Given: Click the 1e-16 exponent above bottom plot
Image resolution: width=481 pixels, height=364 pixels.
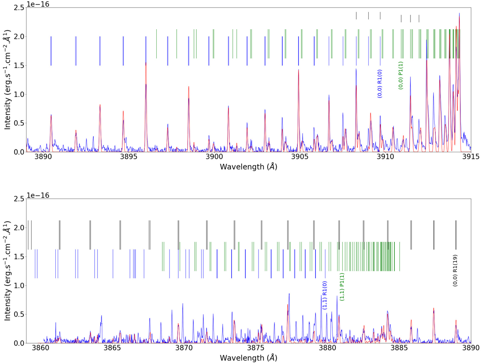Looking at the screenshot, I should click(38, 195).
